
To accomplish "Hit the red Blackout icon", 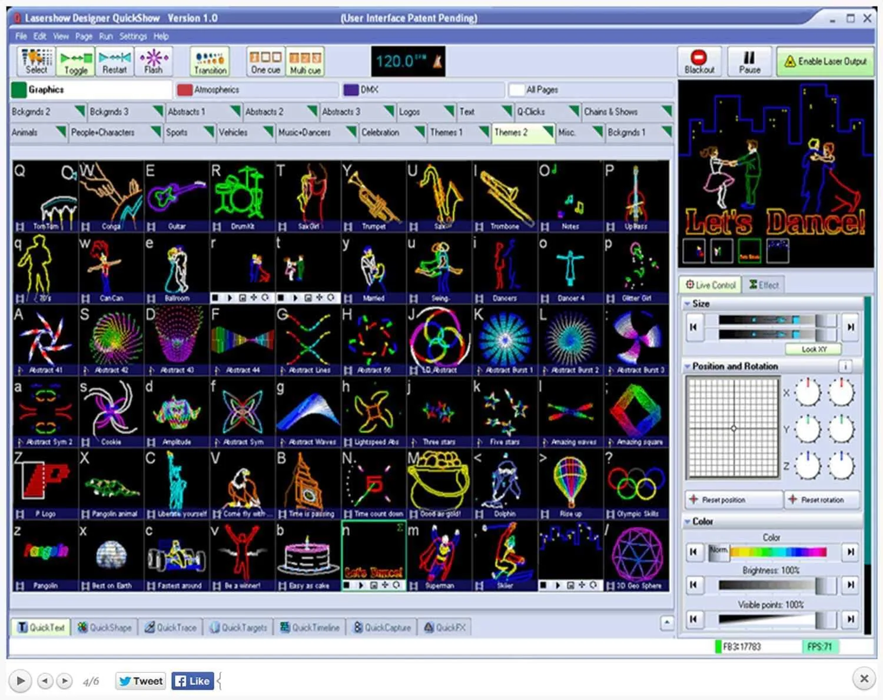I will (x=699, y=61).
